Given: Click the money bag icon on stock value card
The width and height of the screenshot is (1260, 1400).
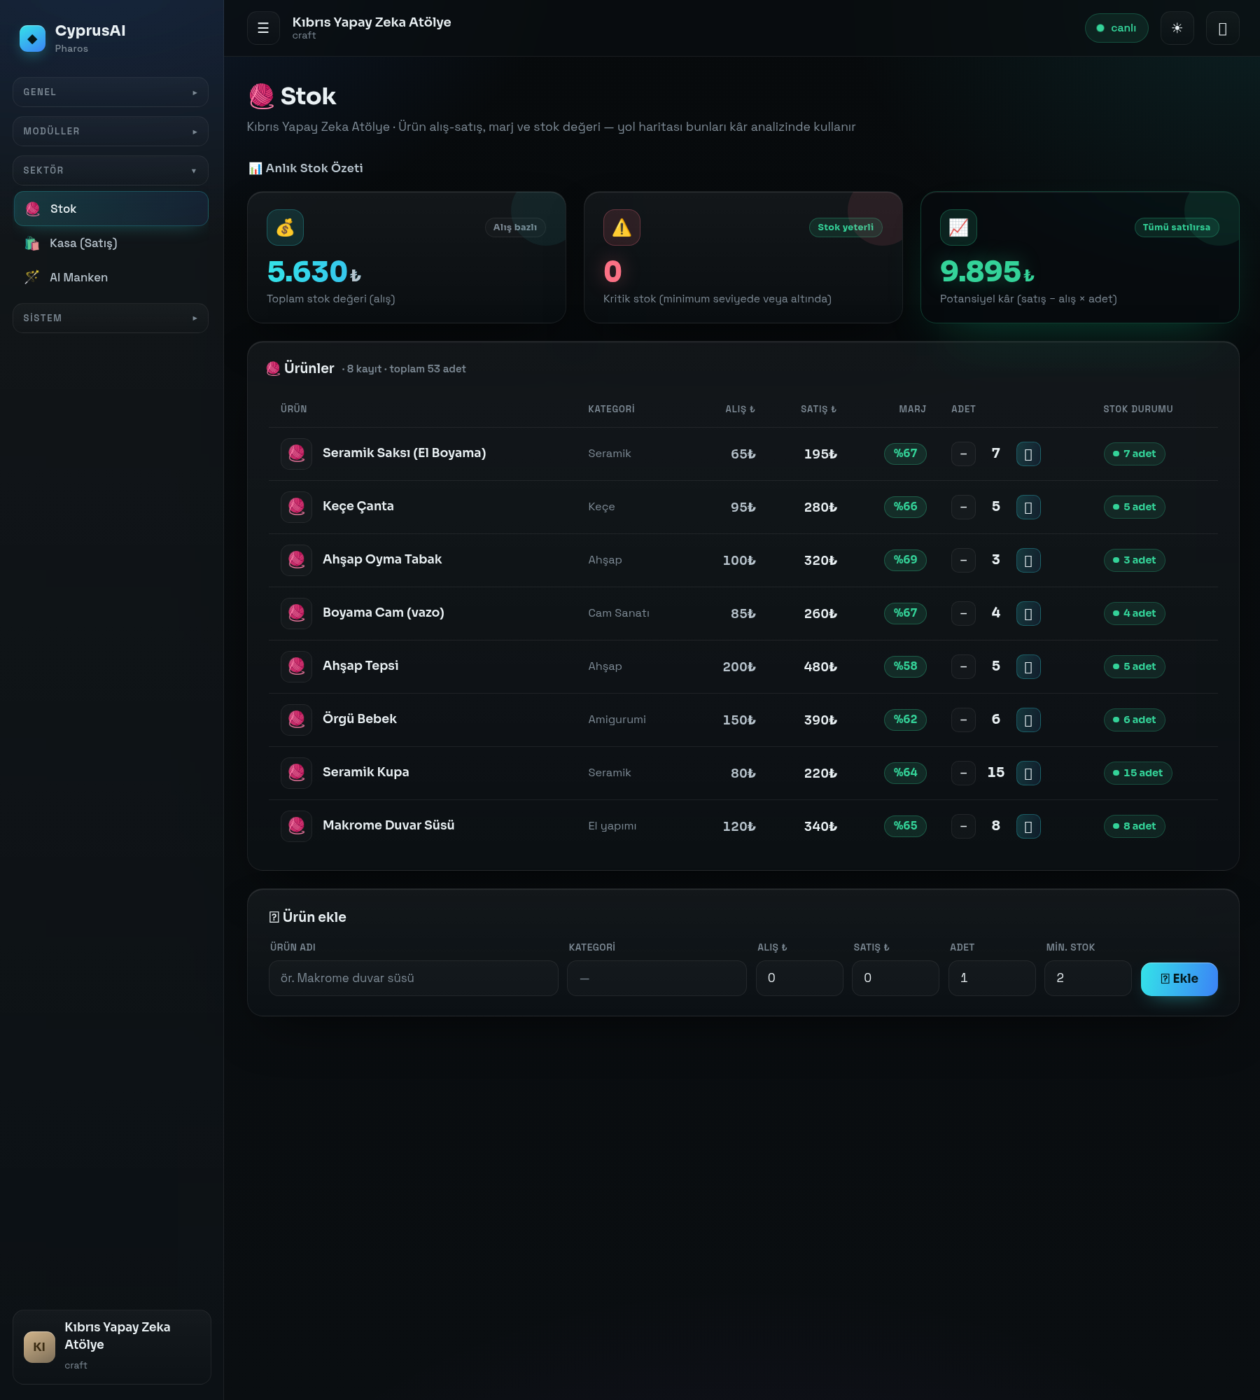Looking at the screenshot, I should coord(285,227).
